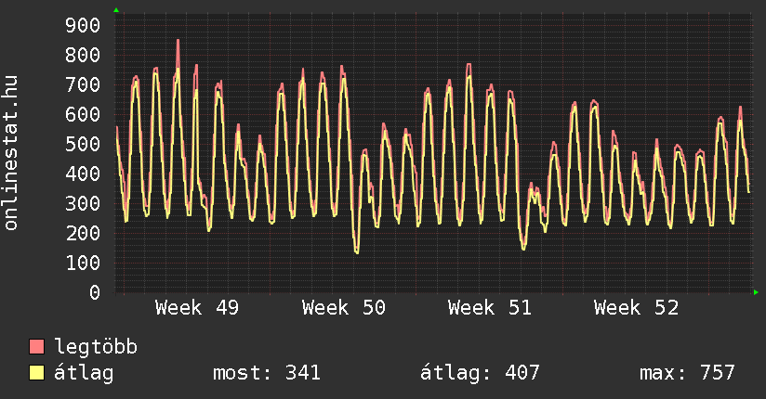Click the 300 y-axis label
Screen dimensions: 766x399
(82, 203)
